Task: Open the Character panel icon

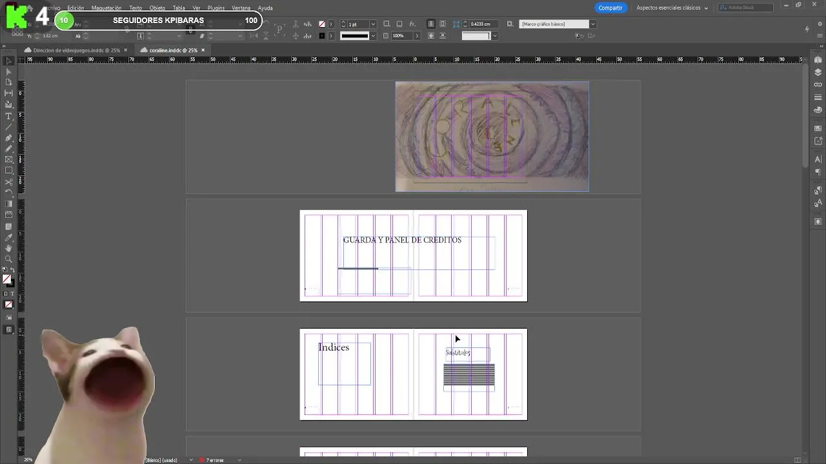Action: [x=818, y=159]
